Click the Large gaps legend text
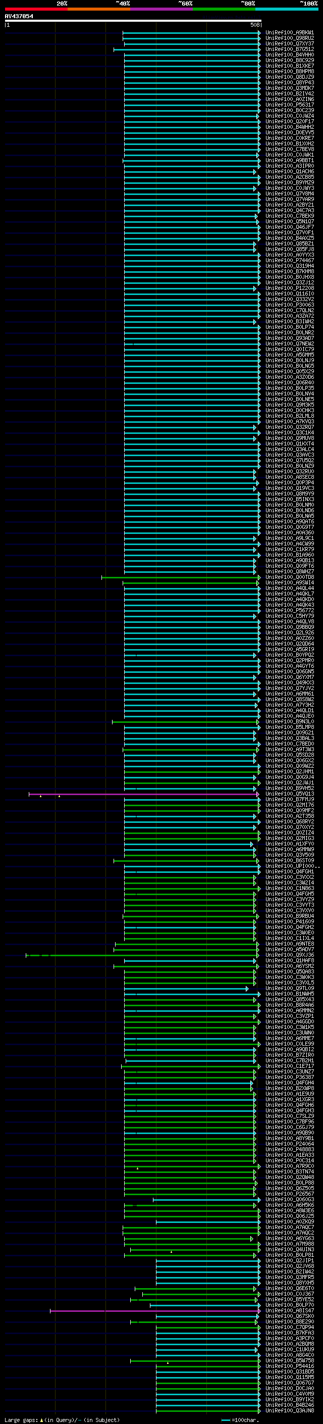The height and width of the screenshot is (1424, 323). [x=21, y=1420]
